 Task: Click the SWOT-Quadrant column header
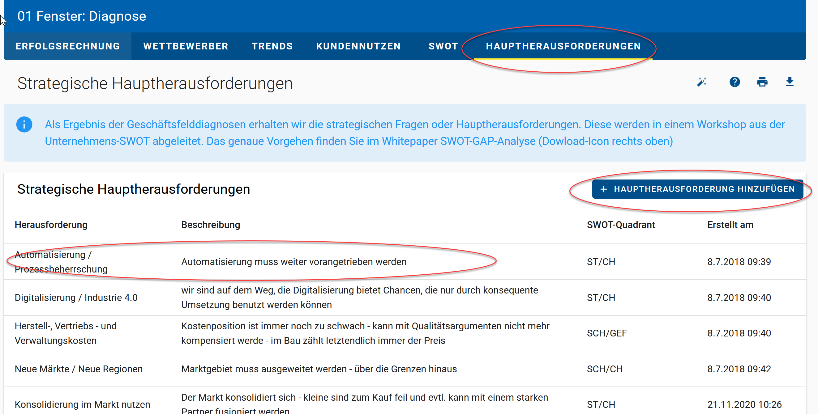coord(621,225)
